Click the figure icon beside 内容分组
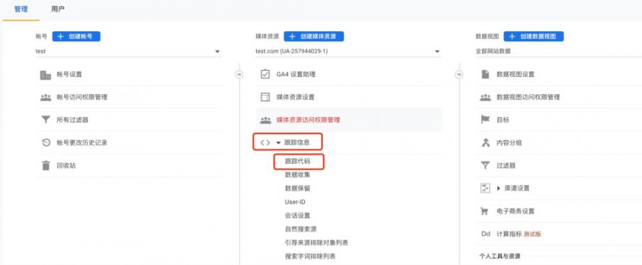This screenshot has height=265, width=642. click(x=485, y=143)
